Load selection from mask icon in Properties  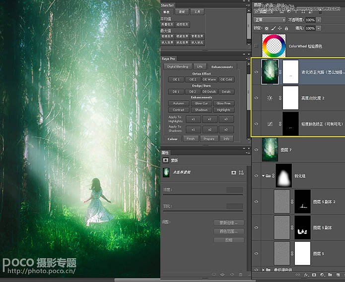[213, 275]
